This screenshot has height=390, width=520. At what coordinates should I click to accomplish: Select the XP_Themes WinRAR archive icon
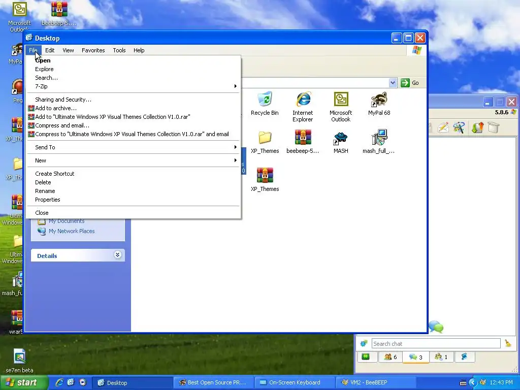click(265, 175)
